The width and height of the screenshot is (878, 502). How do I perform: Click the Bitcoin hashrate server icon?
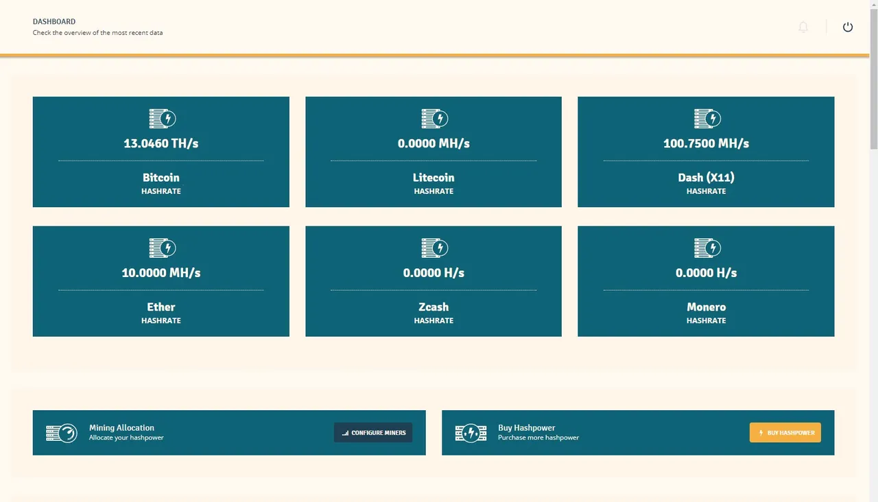click(x=163, y=119)
